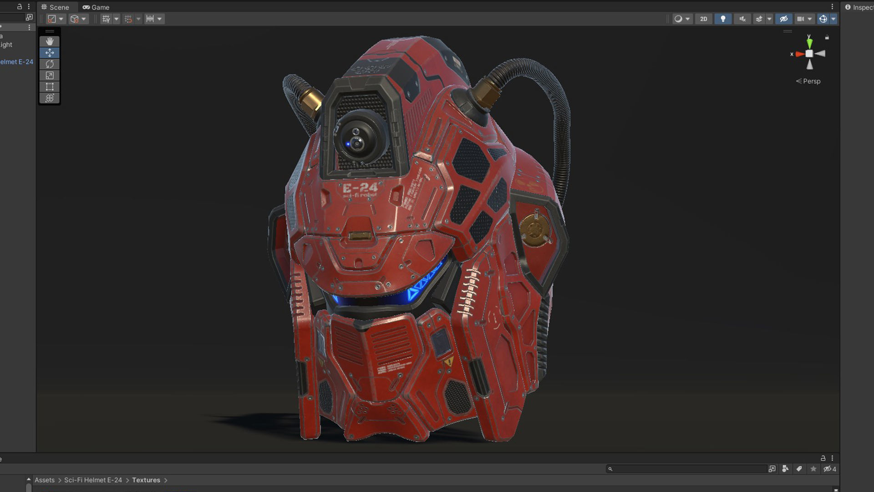Click Favorites star icon in Project panel

(x=813, y=469)
